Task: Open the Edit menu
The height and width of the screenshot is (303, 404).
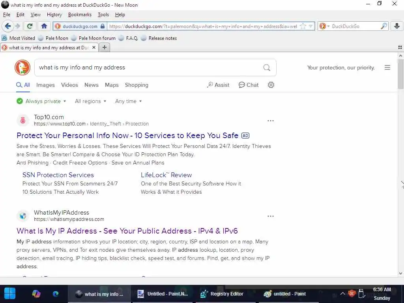Action: click(21, 15)
